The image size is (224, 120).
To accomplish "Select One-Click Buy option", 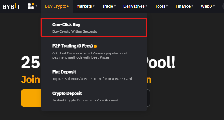I will (x=94, y=27).
